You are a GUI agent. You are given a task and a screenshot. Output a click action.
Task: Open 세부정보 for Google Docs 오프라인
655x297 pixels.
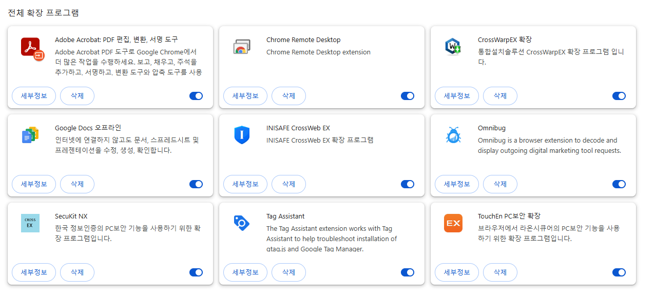coord(34,184)
